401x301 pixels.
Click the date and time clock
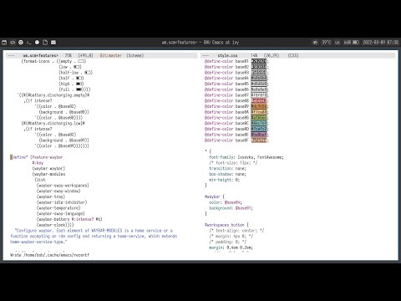[381, 43]
